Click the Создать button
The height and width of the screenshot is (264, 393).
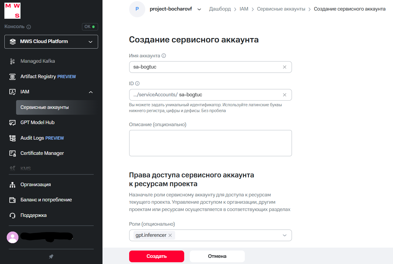click(x=157, y=256)
